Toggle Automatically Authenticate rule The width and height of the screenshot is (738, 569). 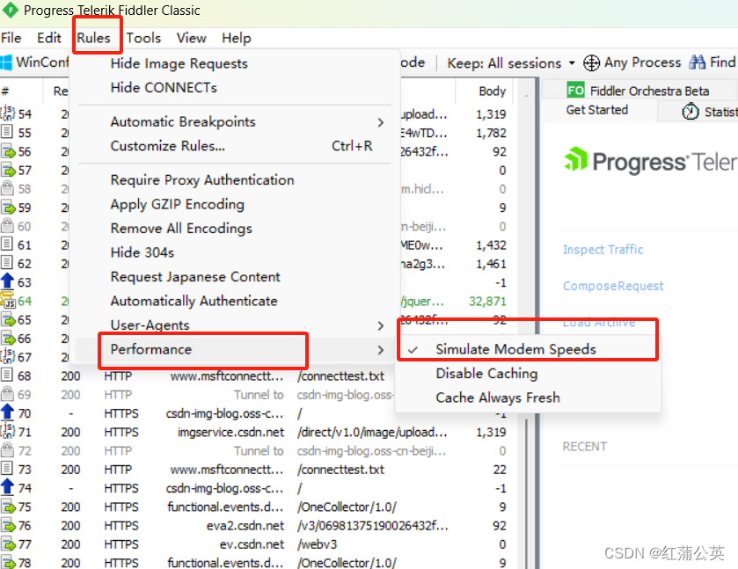[x=194, y=301]
